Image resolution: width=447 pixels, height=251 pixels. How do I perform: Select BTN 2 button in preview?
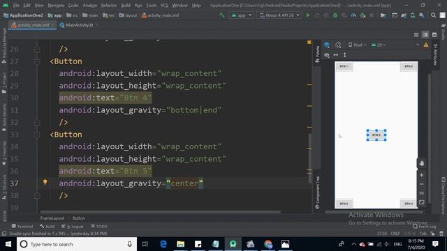pyautogui.click(x=409, y=66)
